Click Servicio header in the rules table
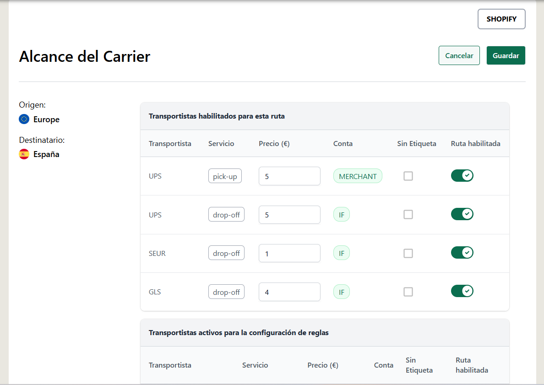The image size is (544, 385). 255,365
